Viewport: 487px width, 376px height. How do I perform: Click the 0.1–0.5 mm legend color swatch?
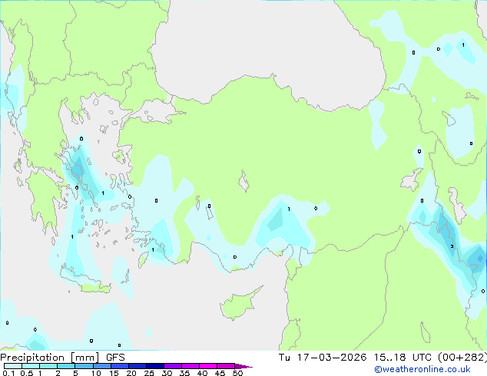(13, 366)
